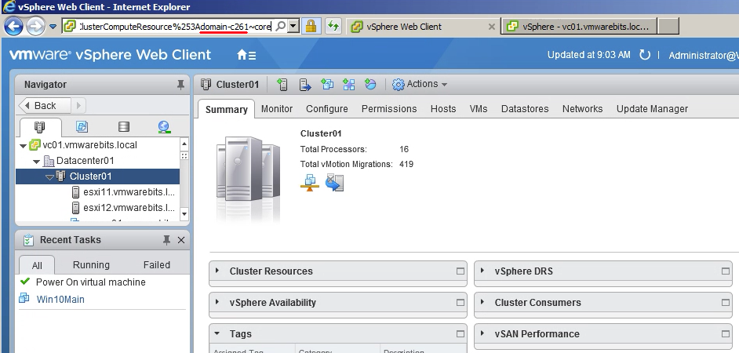Switch to Hosts and Clusters navigator view
The width and height of the screenshot is (739, 353).
tap(40, 127)
